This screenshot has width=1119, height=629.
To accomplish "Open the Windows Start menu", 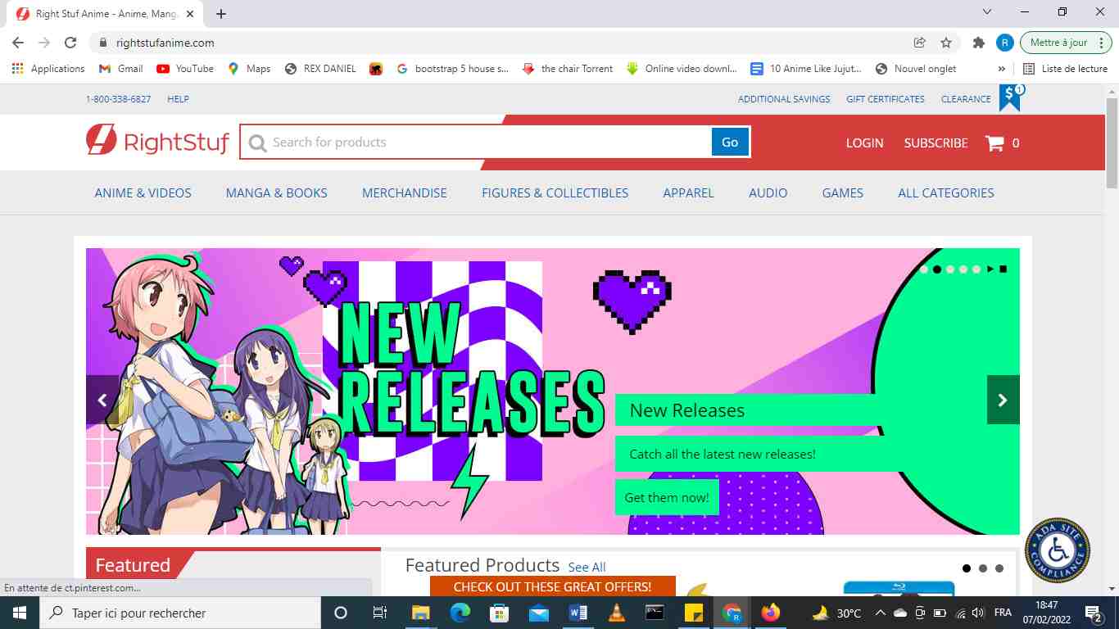I will tap(20, 613).
